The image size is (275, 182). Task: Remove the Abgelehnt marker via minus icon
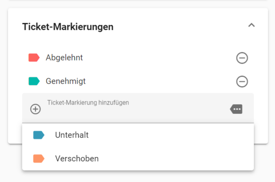[x=242, y=58]
